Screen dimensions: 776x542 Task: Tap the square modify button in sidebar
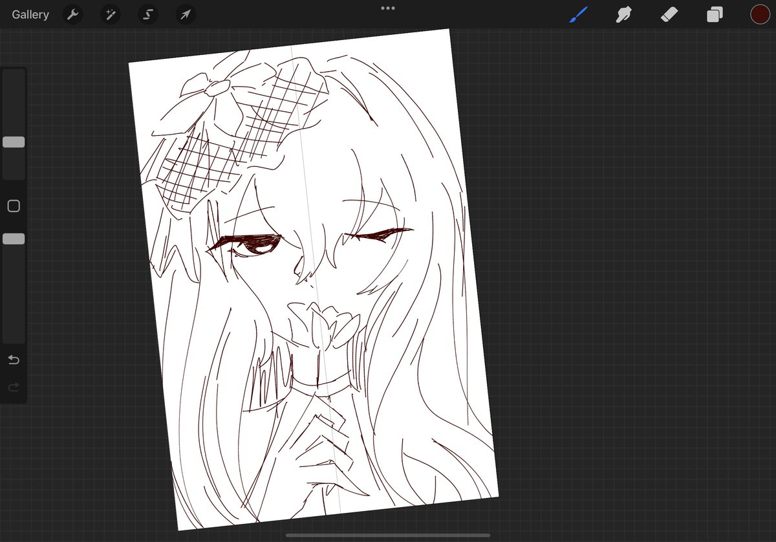[14, 206]
